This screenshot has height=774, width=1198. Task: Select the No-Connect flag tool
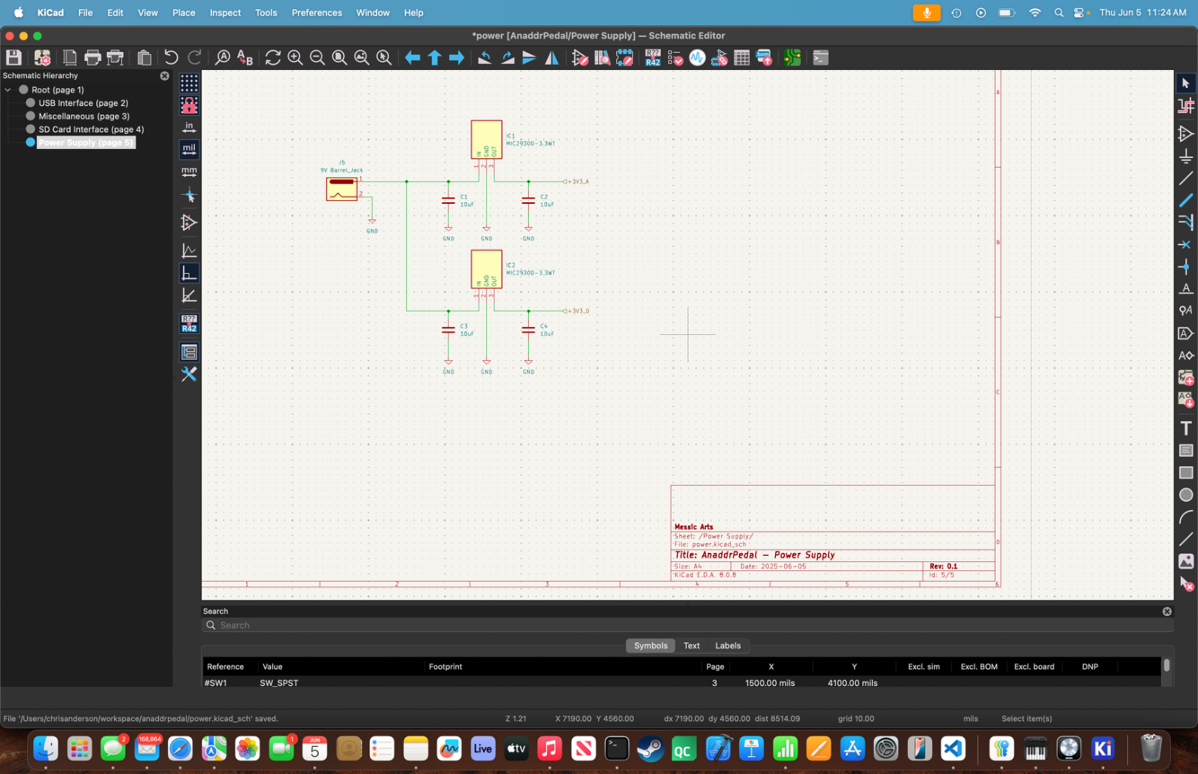1186,244
